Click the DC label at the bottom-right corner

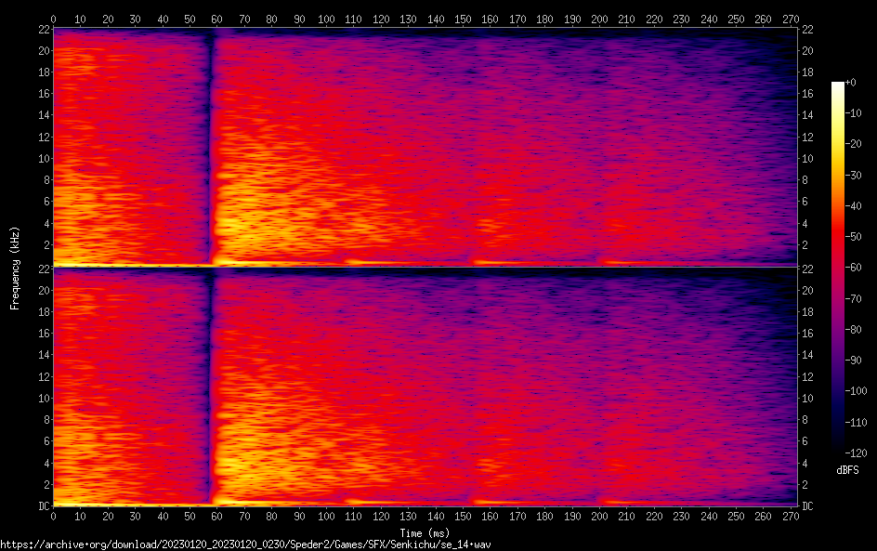(807, 506)
